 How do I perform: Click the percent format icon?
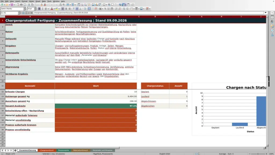coord(105,9)
